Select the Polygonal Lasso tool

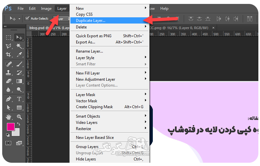(x=8, y=46)
